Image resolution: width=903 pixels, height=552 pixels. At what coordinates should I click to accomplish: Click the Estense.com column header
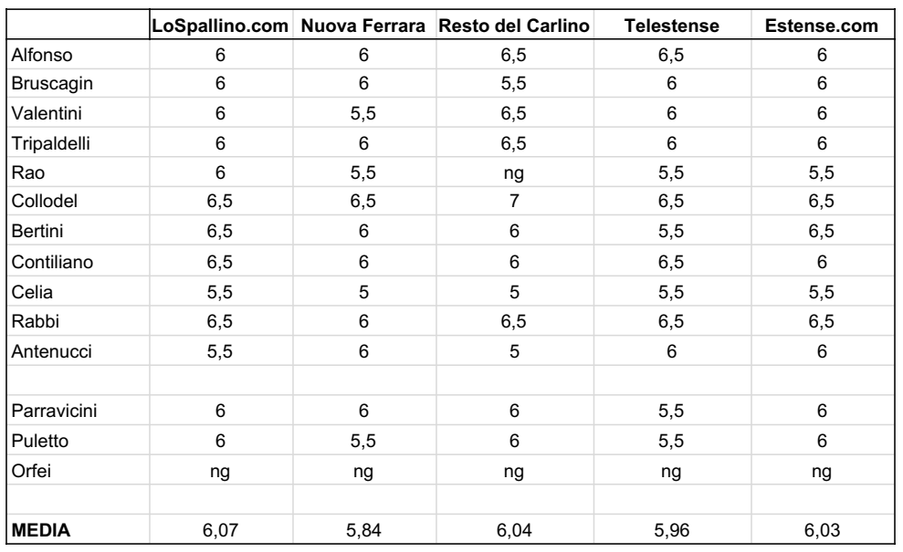click(x=822, y=26)
